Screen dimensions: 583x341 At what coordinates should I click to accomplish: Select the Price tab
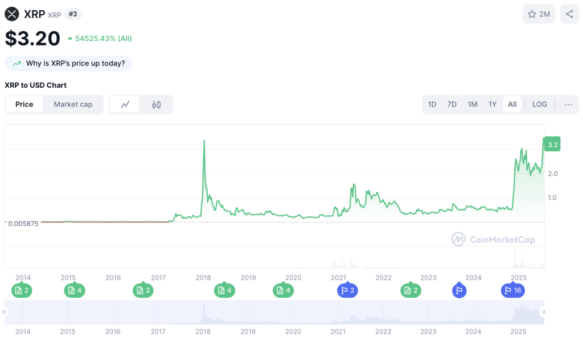tap(24, 105)
